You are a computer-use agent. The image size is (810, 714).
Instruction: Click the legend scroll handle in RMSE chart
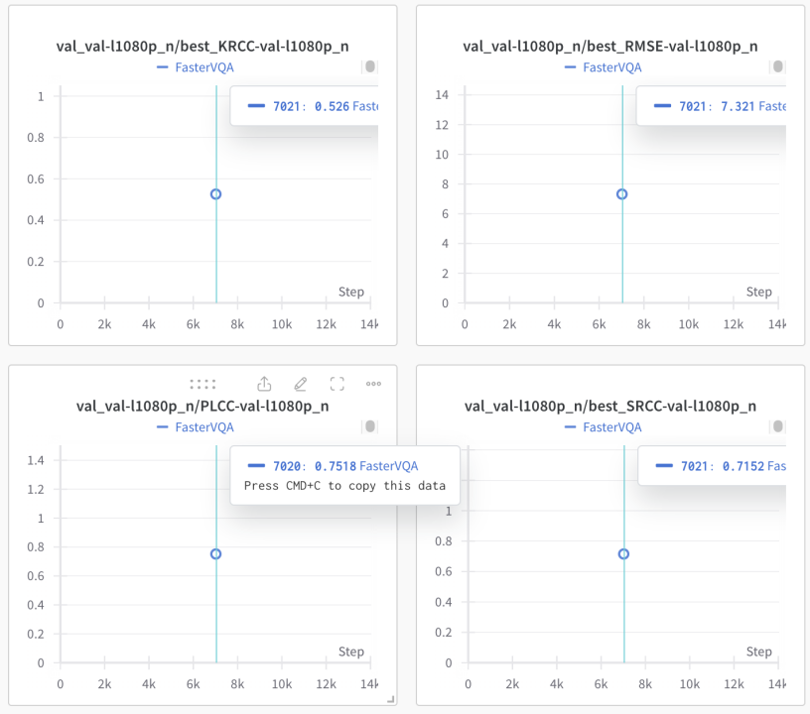[777, 66]
